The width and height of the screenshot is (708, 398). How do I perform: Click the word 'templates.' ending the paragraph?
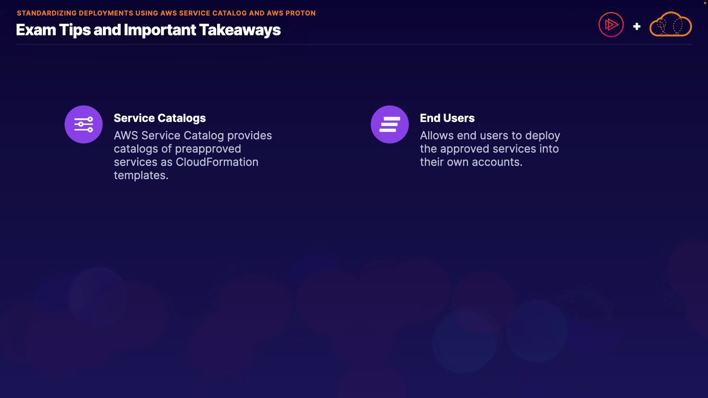(141, 175)
